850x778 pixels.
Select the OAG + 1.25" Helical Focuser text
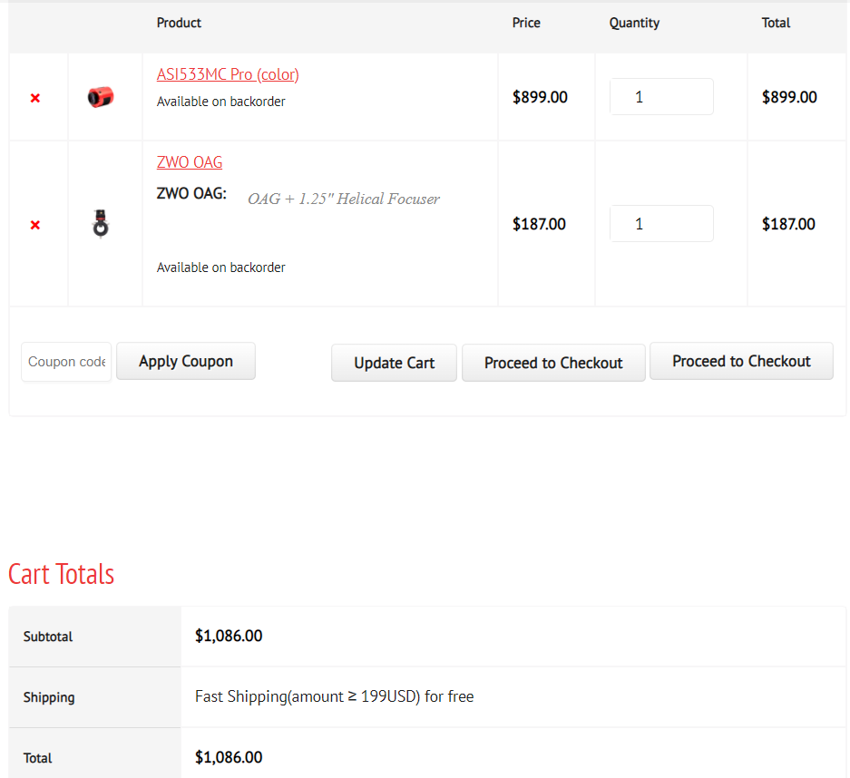[344, 199]
